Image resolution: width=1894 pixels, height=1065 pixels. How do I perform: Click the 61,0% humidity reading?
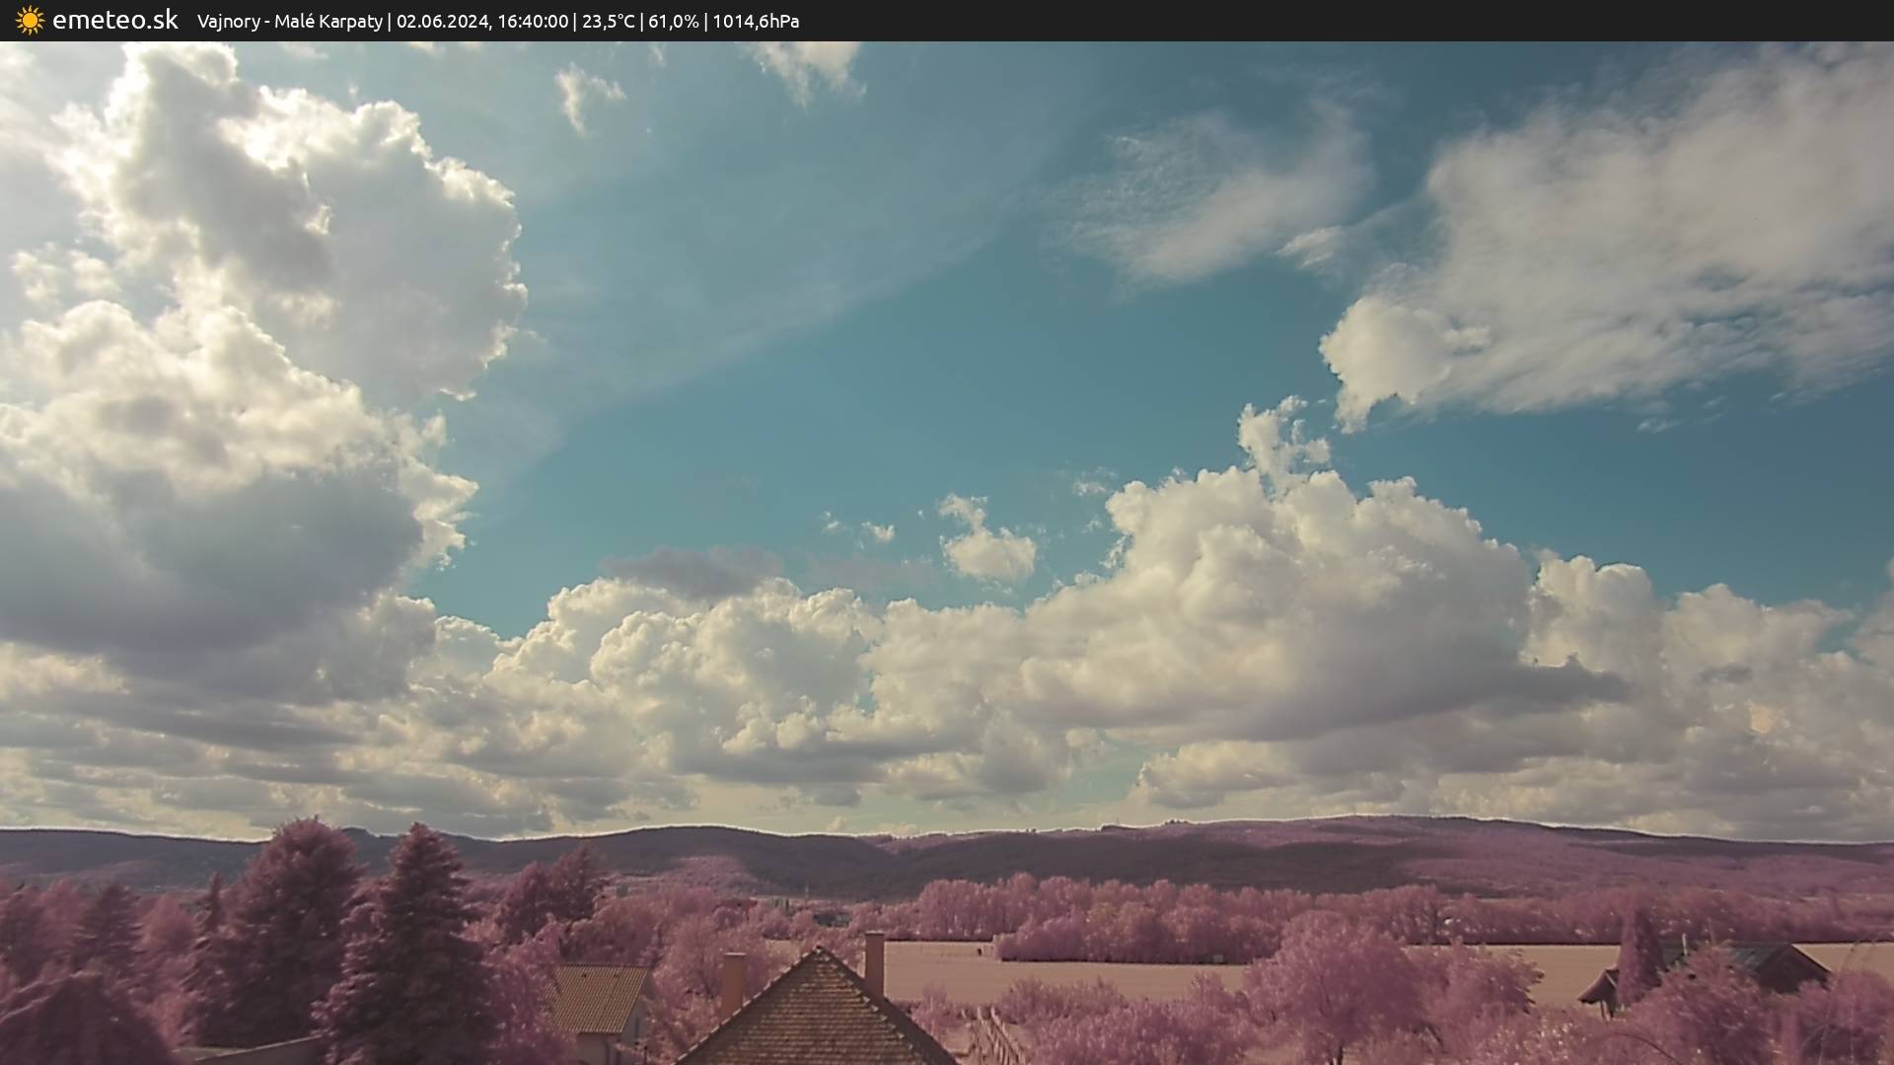[x=673, y=21]
